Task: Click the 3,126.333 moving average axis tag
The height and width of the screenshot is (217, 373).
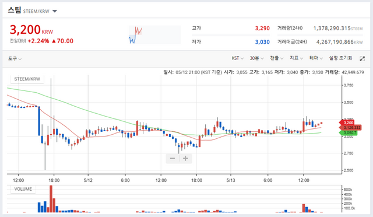Action: pyautogui.click(x=350, y=128)
